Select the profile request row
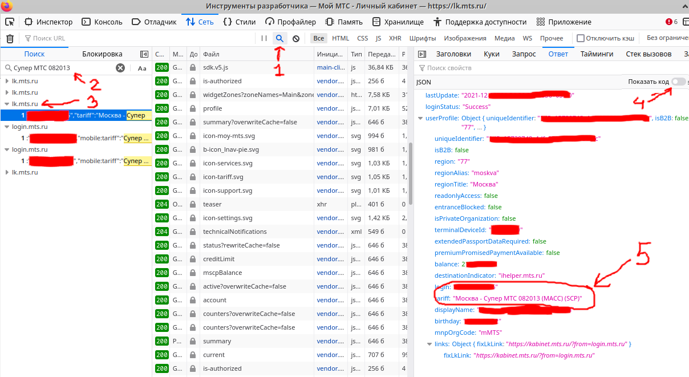 point(280,108)
